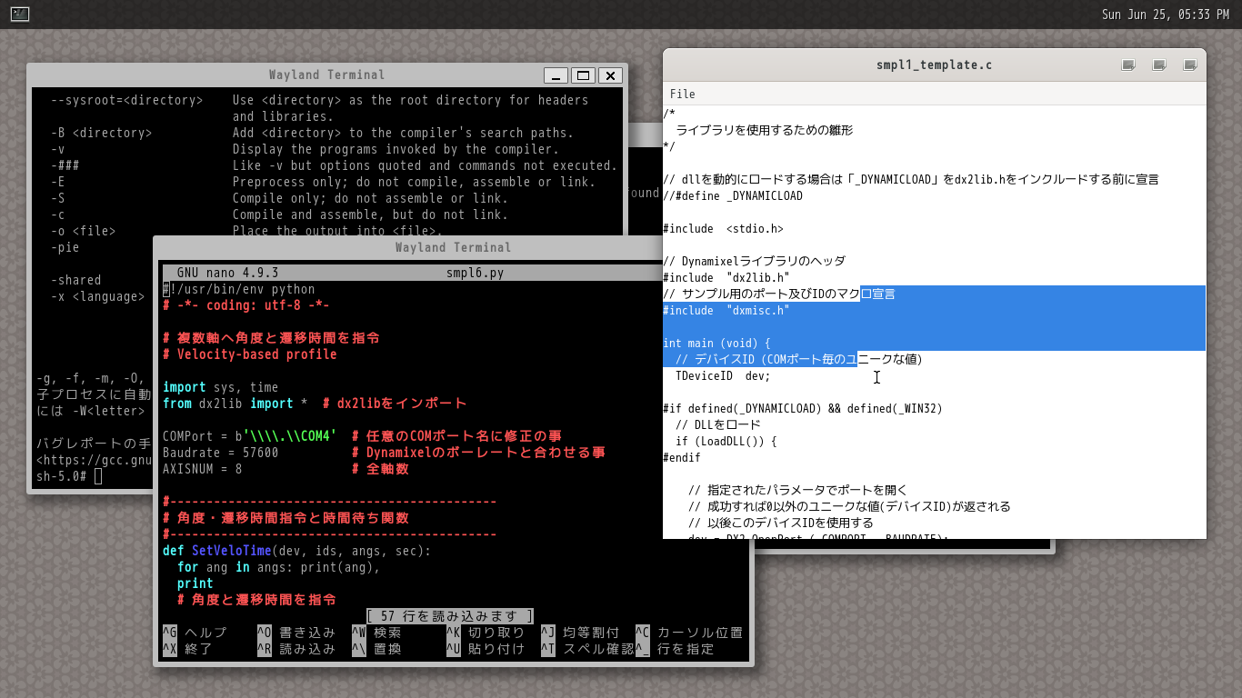Maximize the back Wayland Terminal window

click(583, 75)
